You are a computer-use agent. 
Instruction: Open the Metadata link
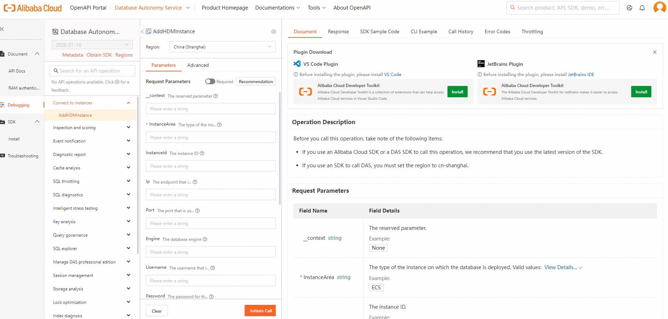pyautogui.click(x=73, y=55)
